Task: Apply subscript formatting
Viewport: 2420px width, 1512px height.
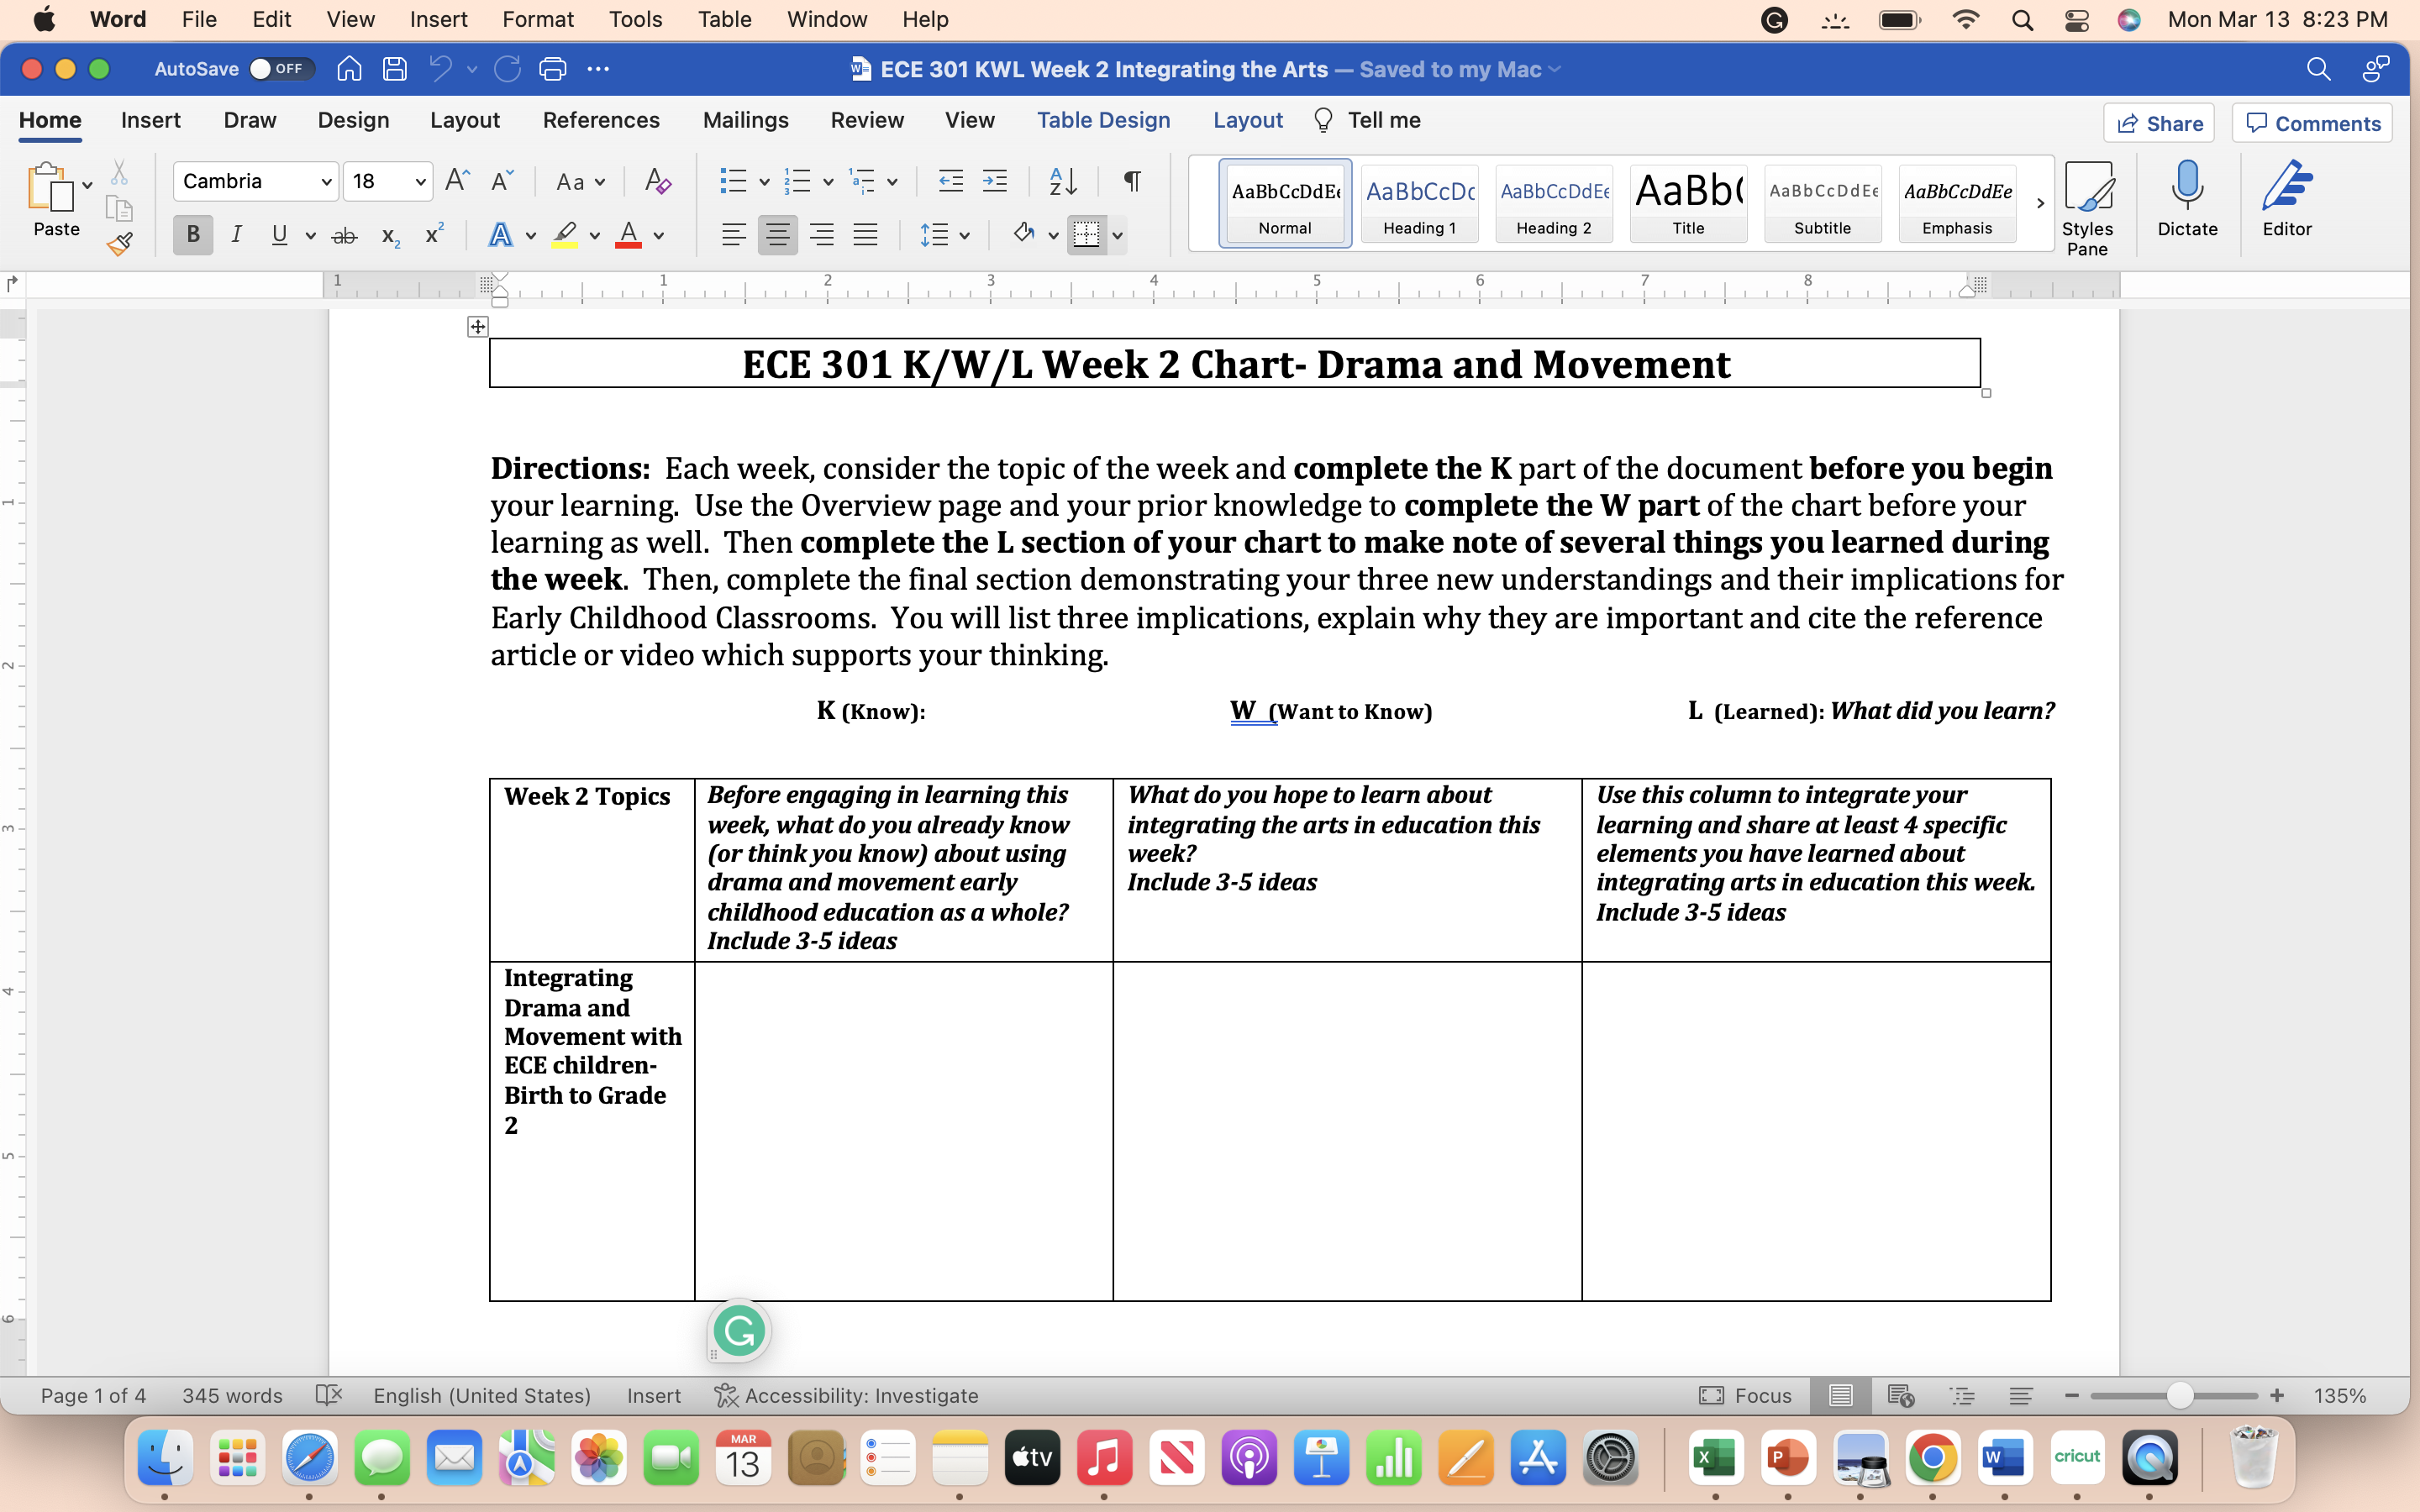Action: [x=388, y=236]
